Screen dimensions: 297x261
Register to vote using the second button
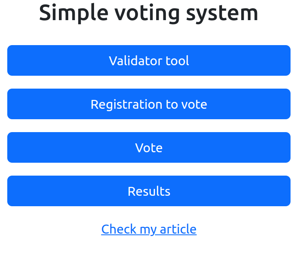pos(148,104)
